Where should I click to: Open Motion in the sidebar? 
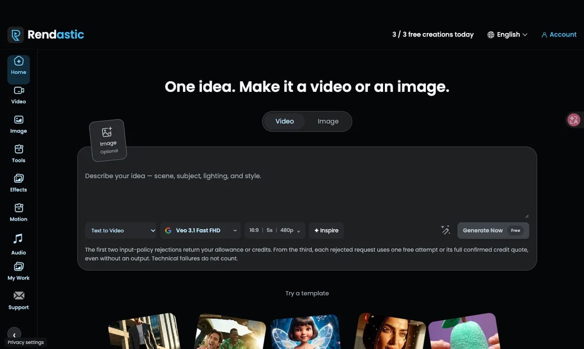click(x=18, y=212)
